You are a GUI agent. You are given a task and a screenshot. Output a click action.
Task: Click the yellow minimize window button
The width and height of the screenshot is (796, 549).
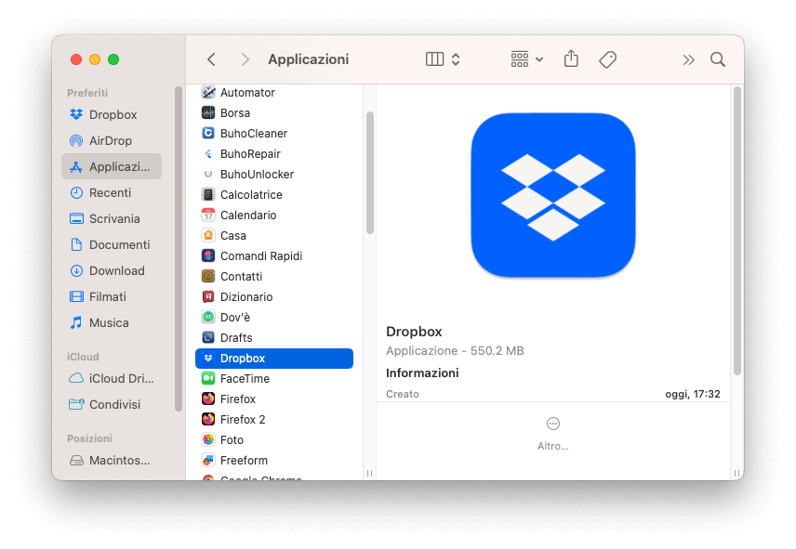point(95,59)
